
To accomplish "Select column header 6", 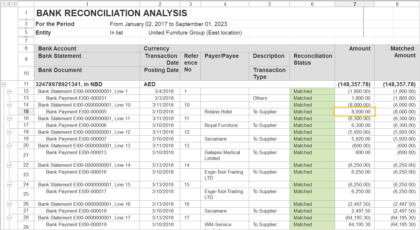I will click(x=312, y=4).
